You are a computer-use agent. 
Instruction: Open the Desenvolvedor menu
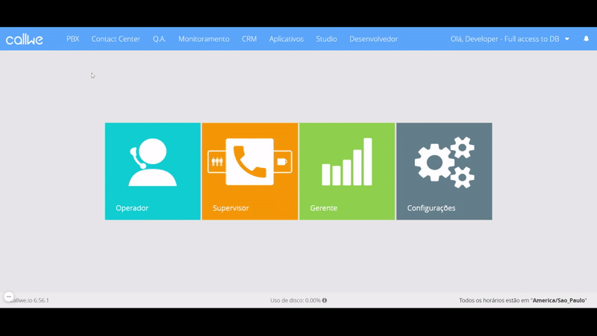373,39
